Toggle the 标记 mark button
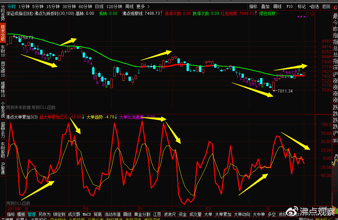 (x=301, y=6)
